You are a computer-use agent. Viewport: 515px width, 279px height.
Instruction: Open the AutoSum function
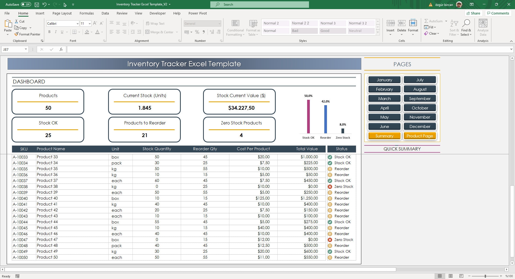pos(434,21)
